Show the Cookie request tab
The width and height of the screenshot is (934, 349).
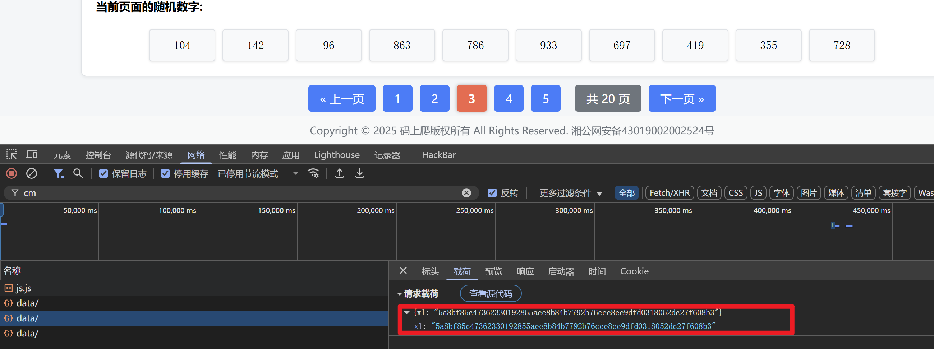[x=634, y=271]
